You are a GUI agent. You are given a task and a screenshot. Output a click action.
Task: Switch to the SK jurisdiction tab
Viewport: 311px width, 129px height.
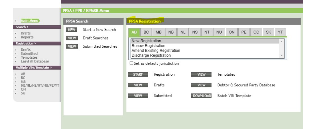(x=268, y=32)
